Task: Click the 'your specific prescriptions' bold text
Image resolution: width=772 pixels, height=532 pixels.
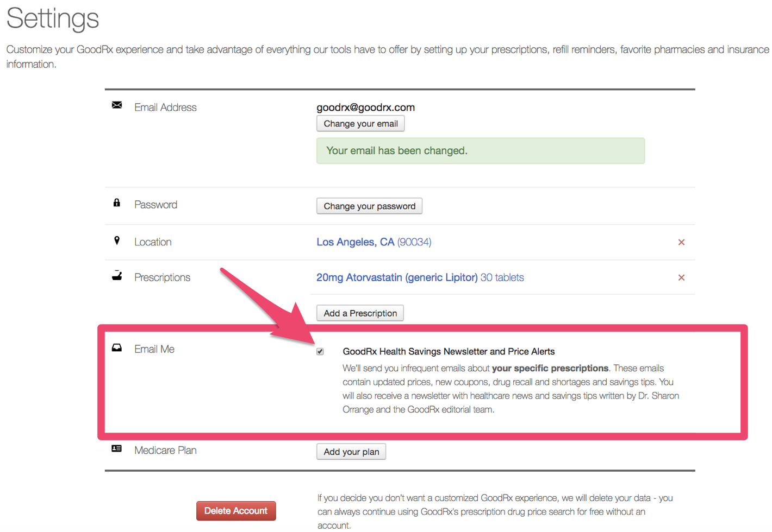Action: tap(550, 368)
